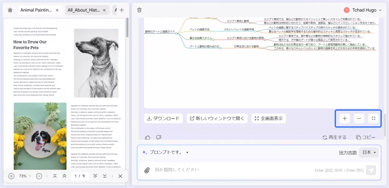The width and height of the screenshot is (389, 188).
Task: Attach a file with paperclip icon
Action: 147,170
